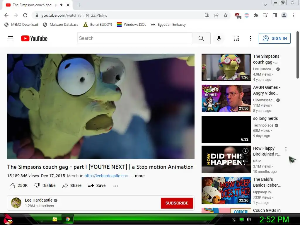Viewport: 300px width, 225px height.
Task: Open Lee Hardcastle channel name
Action: 39,200
